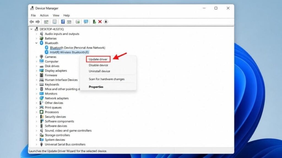Screen dimensions: 282x158
Task: Minimize the Device Manager window
Action: [x=204, y=8]
